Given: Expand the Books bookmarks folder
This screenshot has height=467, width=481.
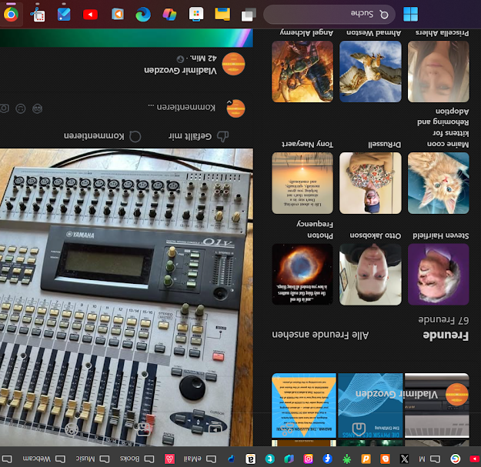Looking at the screenshot, I should [x=137, y=459].
